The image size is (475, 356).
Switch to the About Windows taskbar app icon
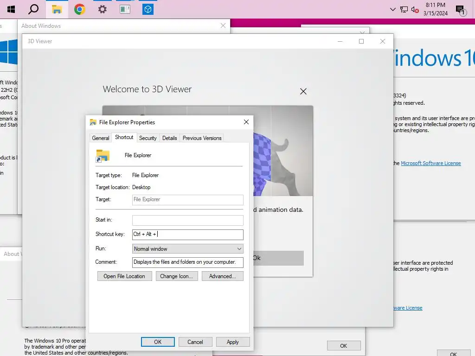[125, 9]
